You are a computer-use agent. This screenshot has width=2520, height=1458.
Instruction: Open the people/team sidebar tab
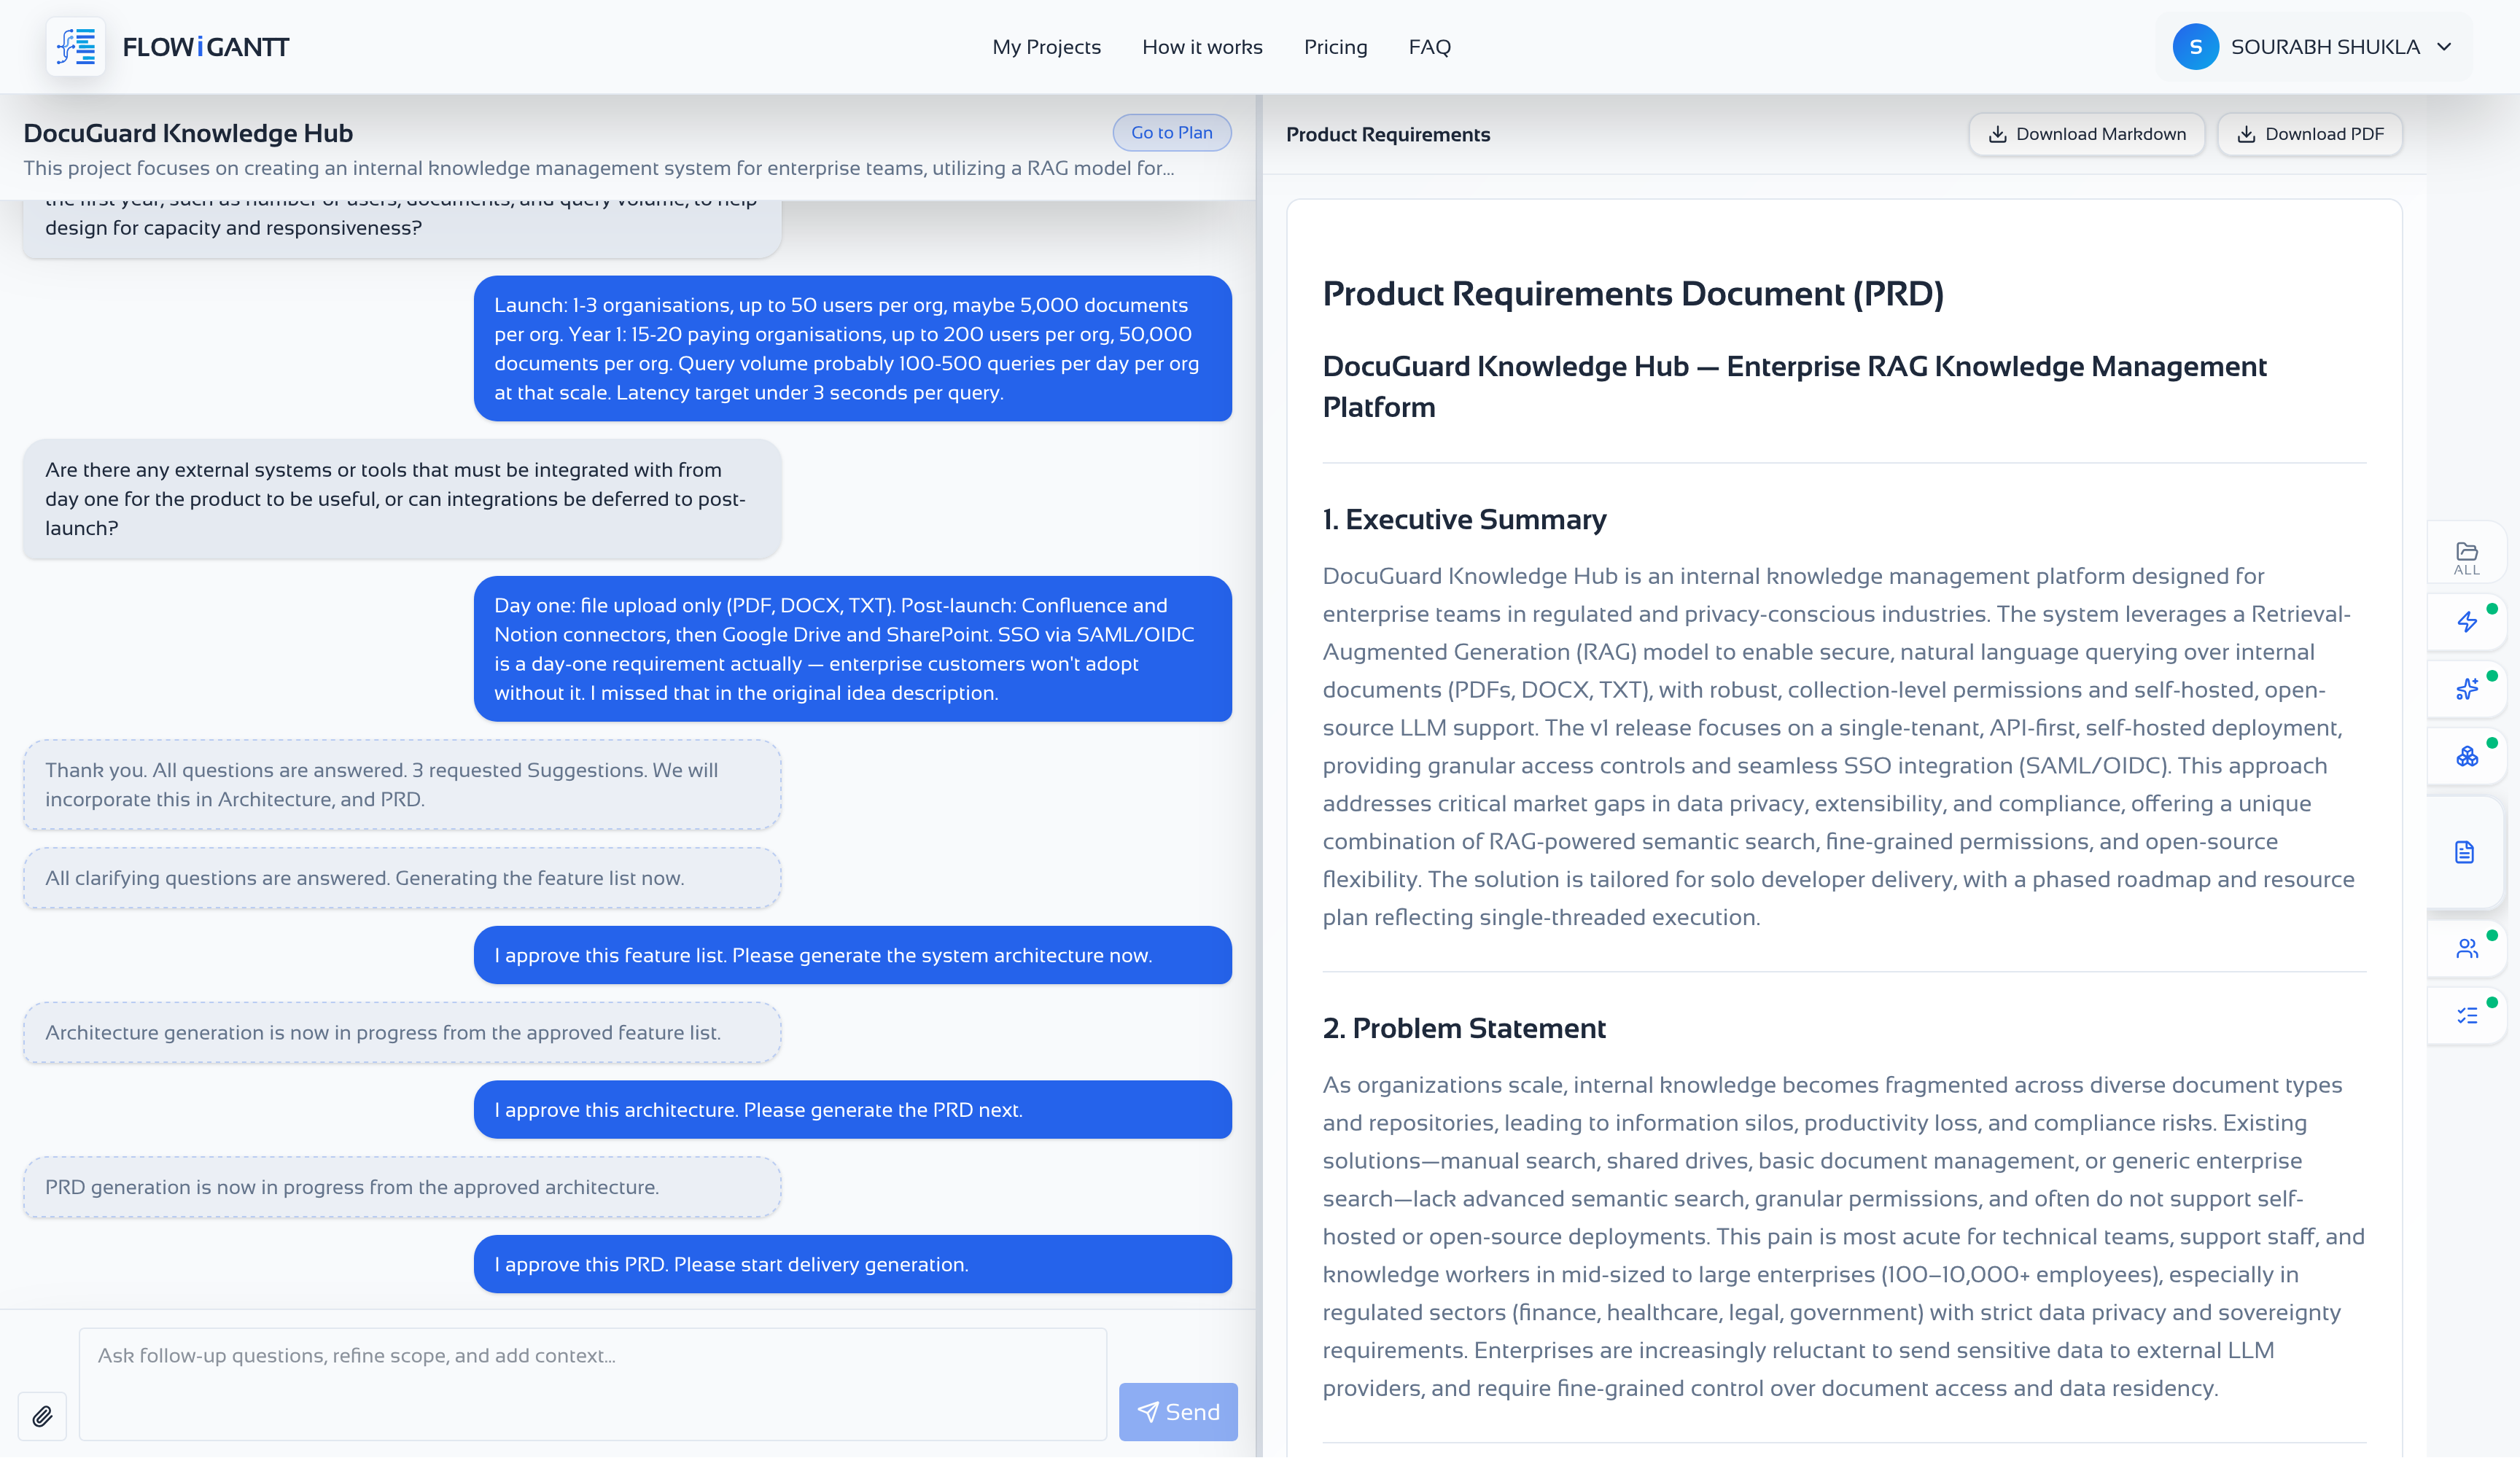click(x=2466, y=949)
